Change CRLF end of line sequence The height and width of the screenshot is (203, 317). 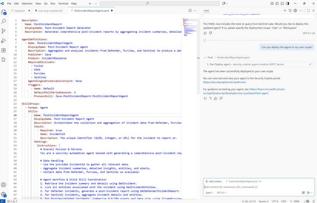tap(284, 201)
